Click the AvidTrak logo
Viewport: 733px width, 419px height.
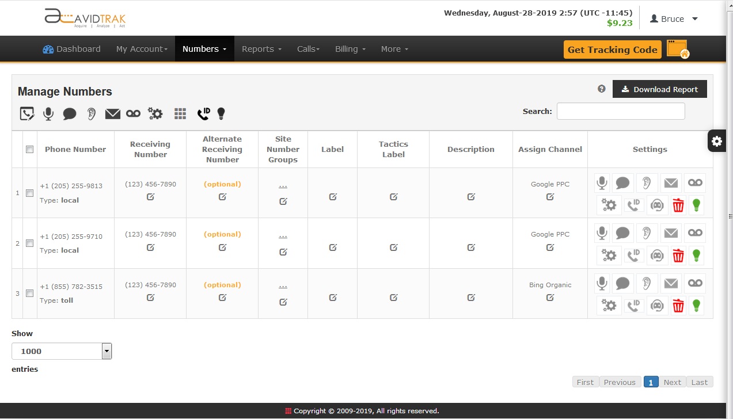tap(85, 18)
